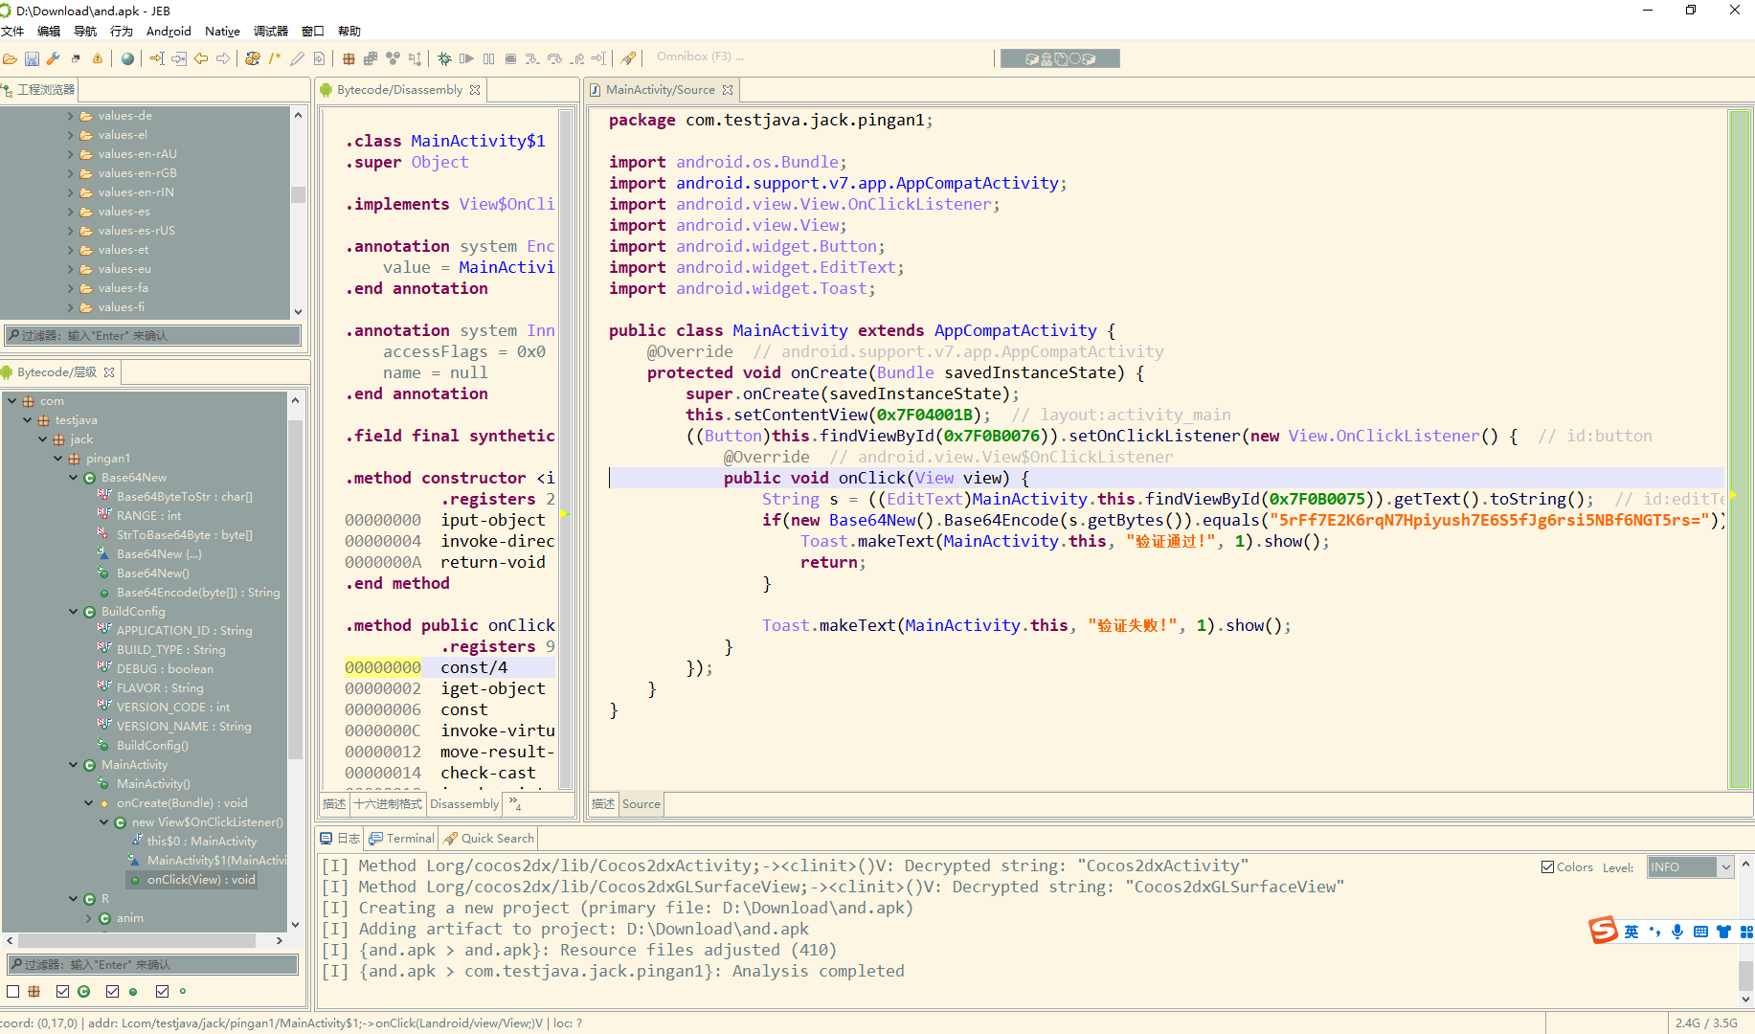
Task: Click the globe icon in toolbar
Action: click(x=127, y=58)
